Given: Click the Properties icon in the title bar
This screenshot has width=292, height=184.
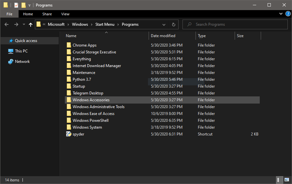Looking at the screenshot, I should point(16,5).
